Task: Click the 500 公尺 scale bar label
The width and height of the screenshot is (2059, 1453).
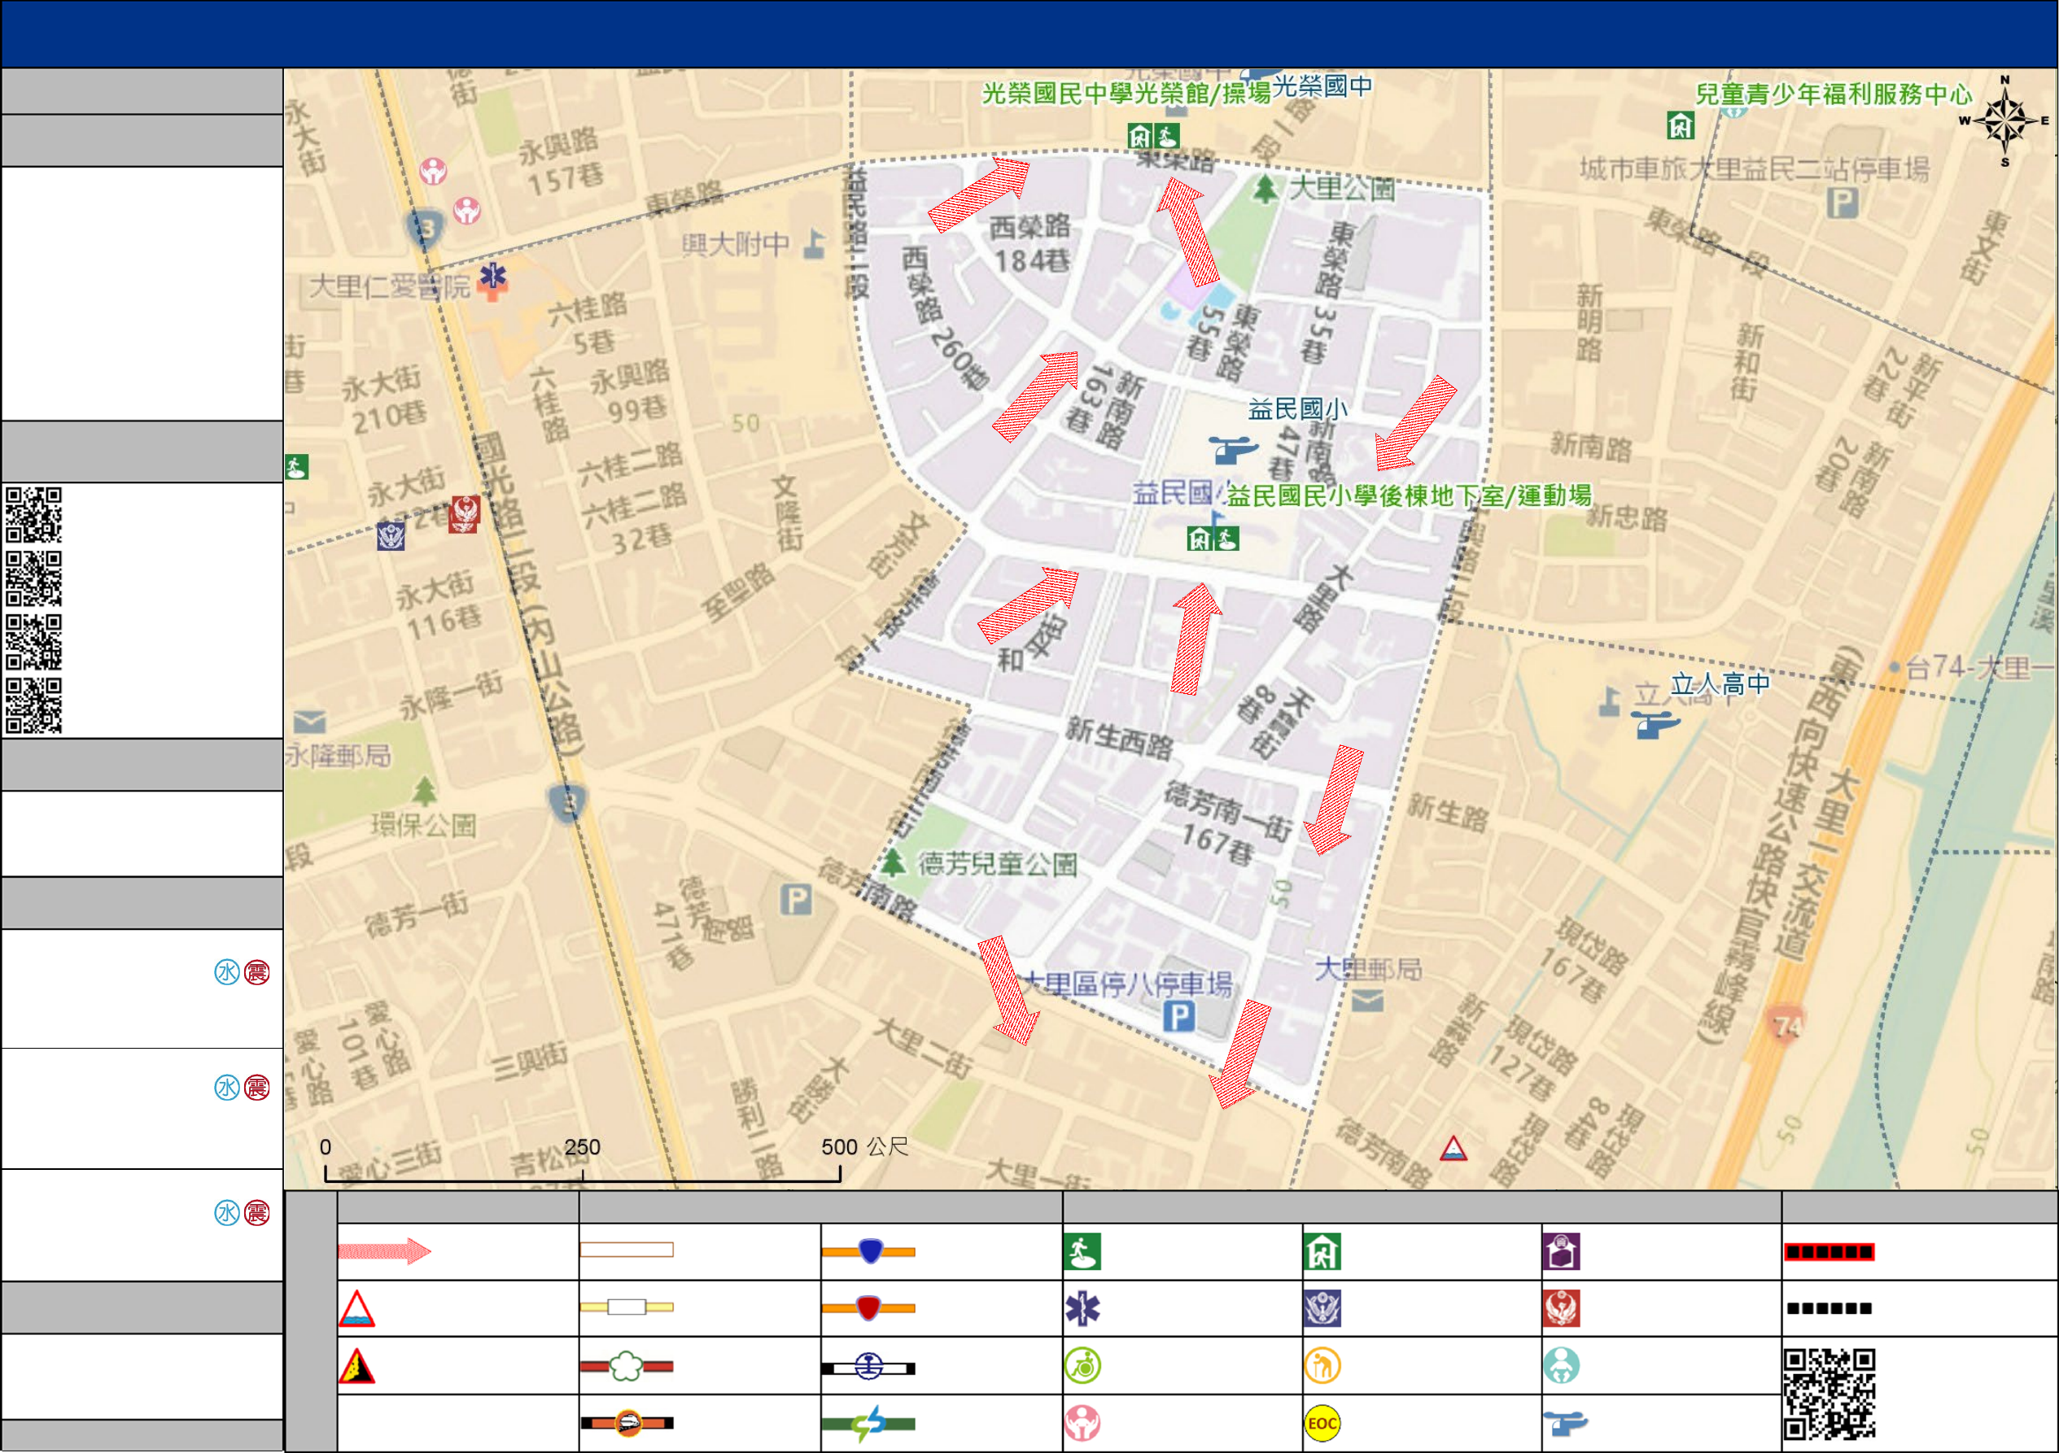Action: pos(864,1146)
